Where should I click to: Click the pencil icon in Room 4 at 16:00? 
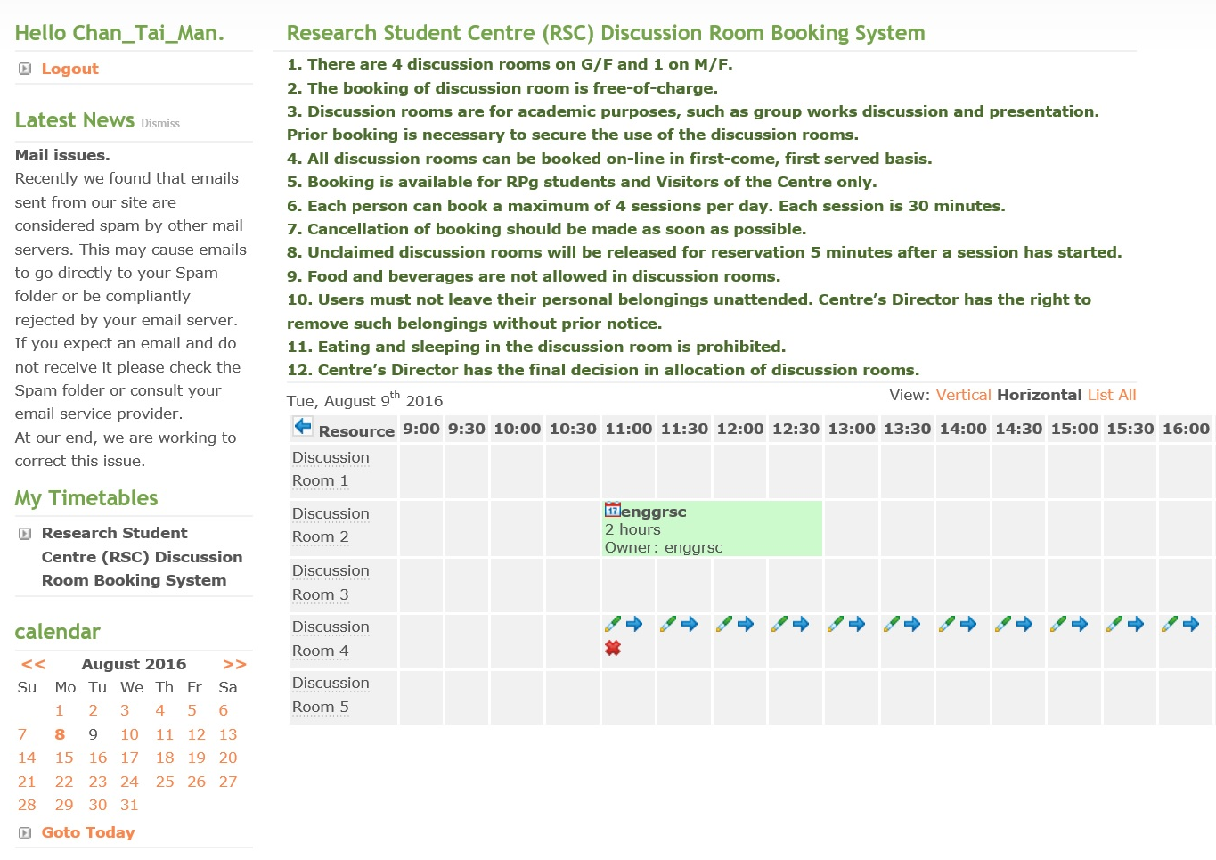pyautogui.click(x=1170, y=624)
